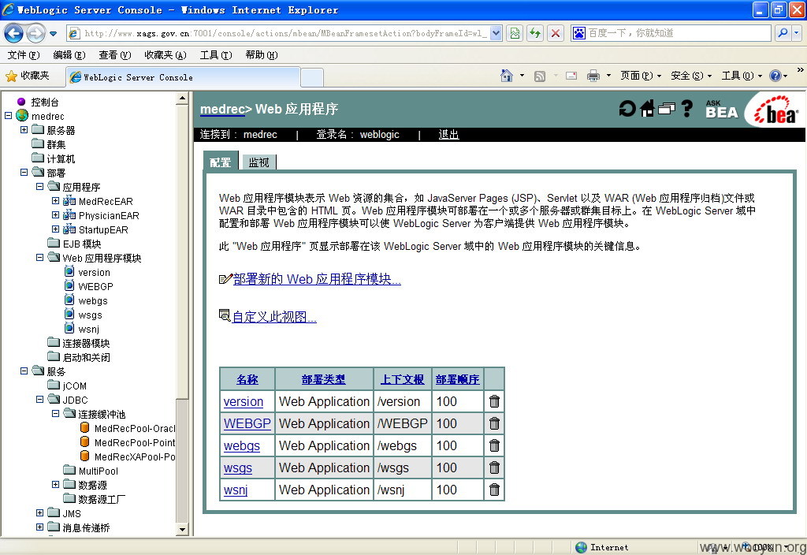Click the browser back arrow button
Viewport: 807px width, 555px height.
click(13, 33)
